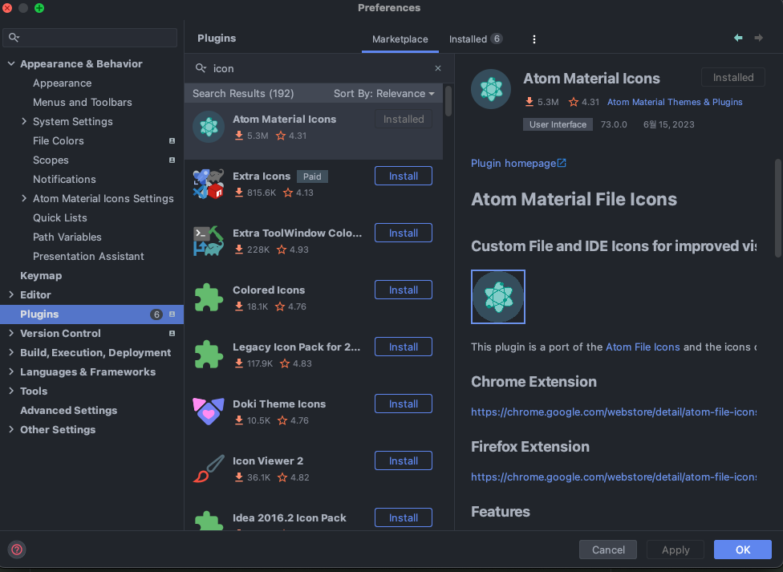
Task: Select the Plugins settings page
Action: point(92,314)
